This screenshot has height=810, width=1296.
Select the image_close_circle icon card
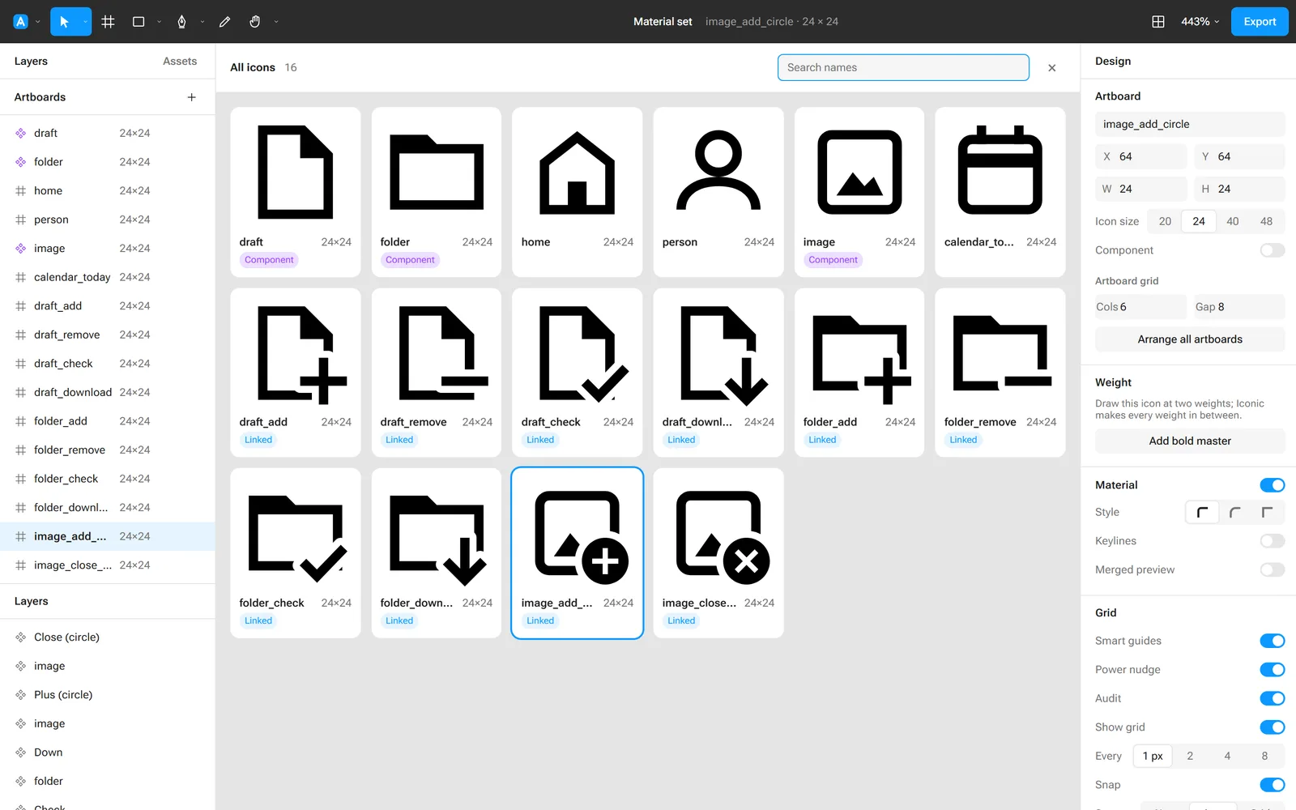pyautogui.click(x=718, y=553)
